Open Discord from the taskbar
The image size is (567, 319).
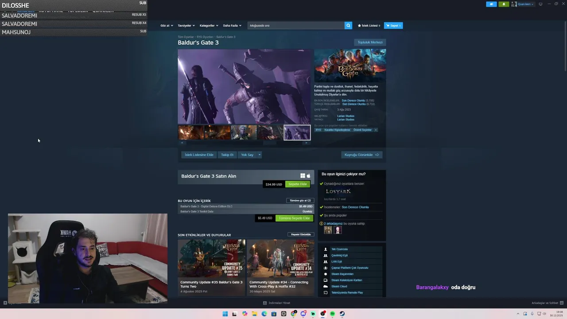point(303,314)
